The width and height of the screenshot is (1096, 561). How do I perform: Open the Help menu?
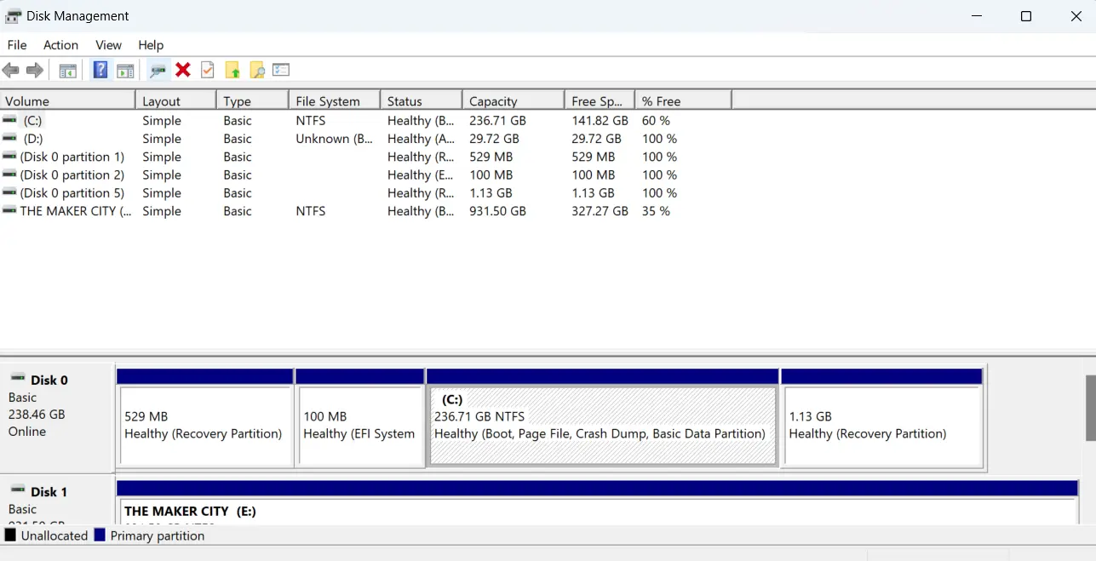(x=151, y=45)
